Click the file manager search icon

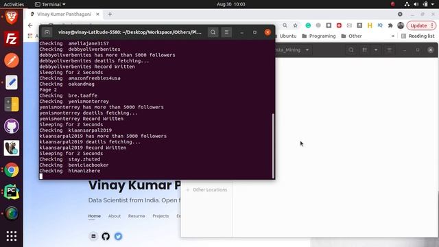(x=351, y=50)
